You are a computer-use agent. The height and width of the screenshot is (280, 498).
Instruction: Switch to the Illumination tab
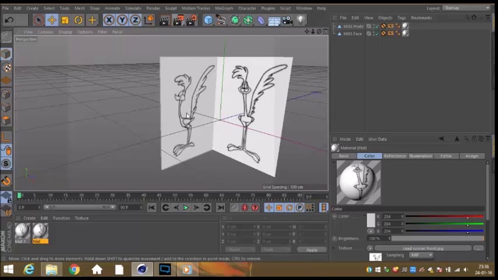(420, 156)
